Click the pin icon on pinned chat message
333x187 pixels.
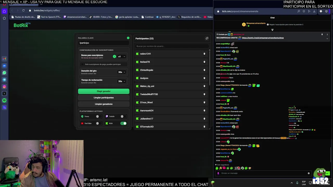point(322,34)
